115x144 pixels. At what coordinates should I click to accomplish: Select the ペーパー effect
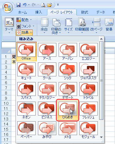pyautogui.click(x=26, y=130)
